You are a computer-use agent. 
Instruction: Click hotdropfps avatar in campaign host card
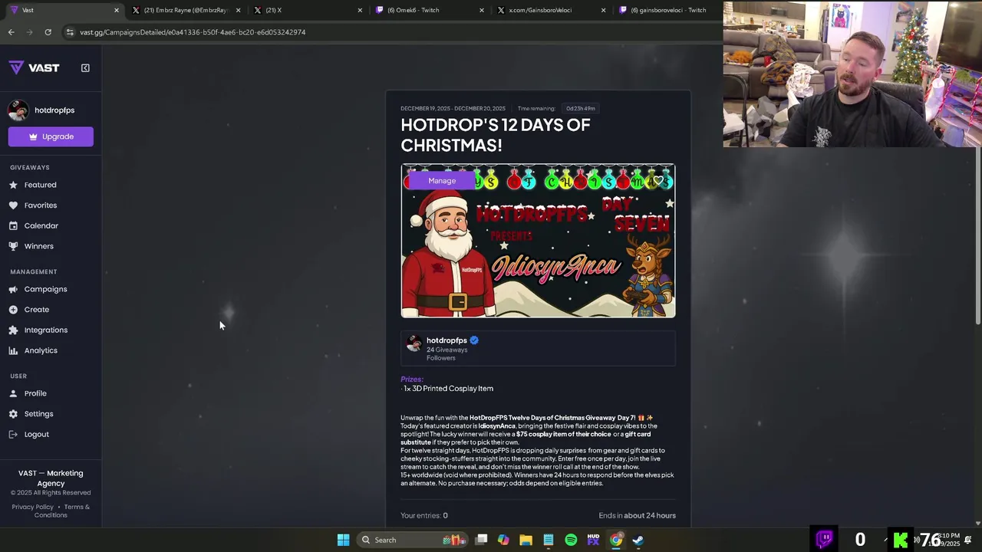pyautogui.click(x=414, y=343)
